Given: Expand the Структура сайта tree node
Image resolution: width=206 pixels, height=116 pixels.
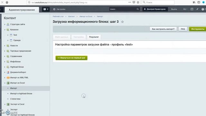Looking at the screenshot, I should [5, 24].
